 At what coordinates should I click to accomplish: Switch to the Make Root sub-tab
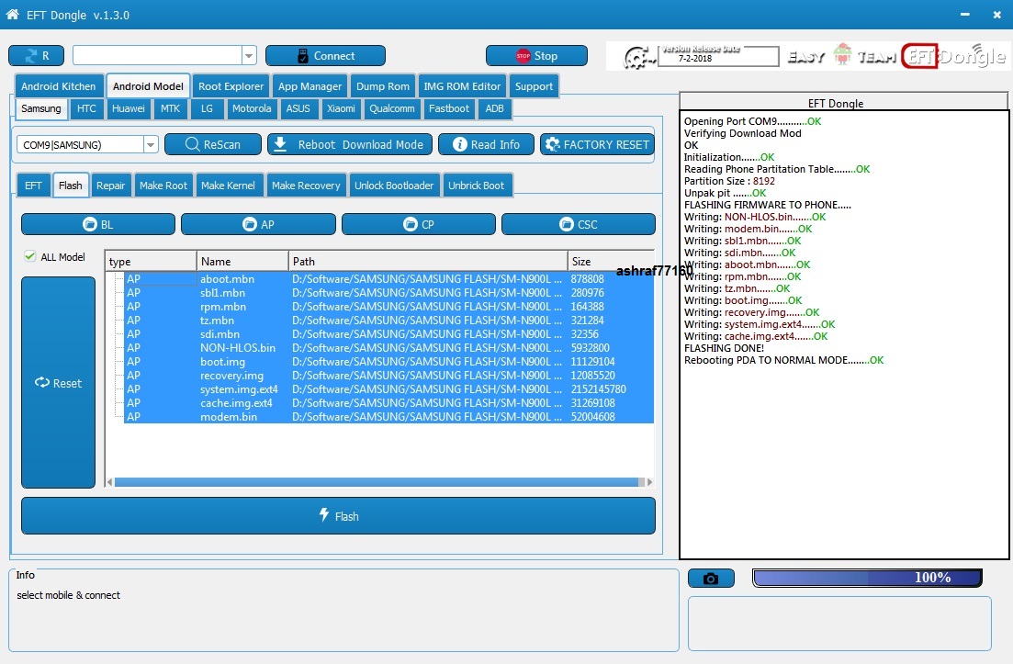[x=163, y=186]
